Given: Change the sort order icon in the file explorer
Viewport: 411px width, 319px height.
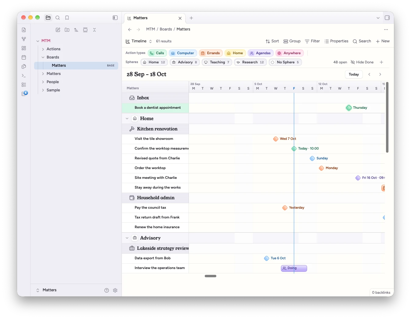Looking at the screenshot, I should pyautogui.click(x=76, y=30).
